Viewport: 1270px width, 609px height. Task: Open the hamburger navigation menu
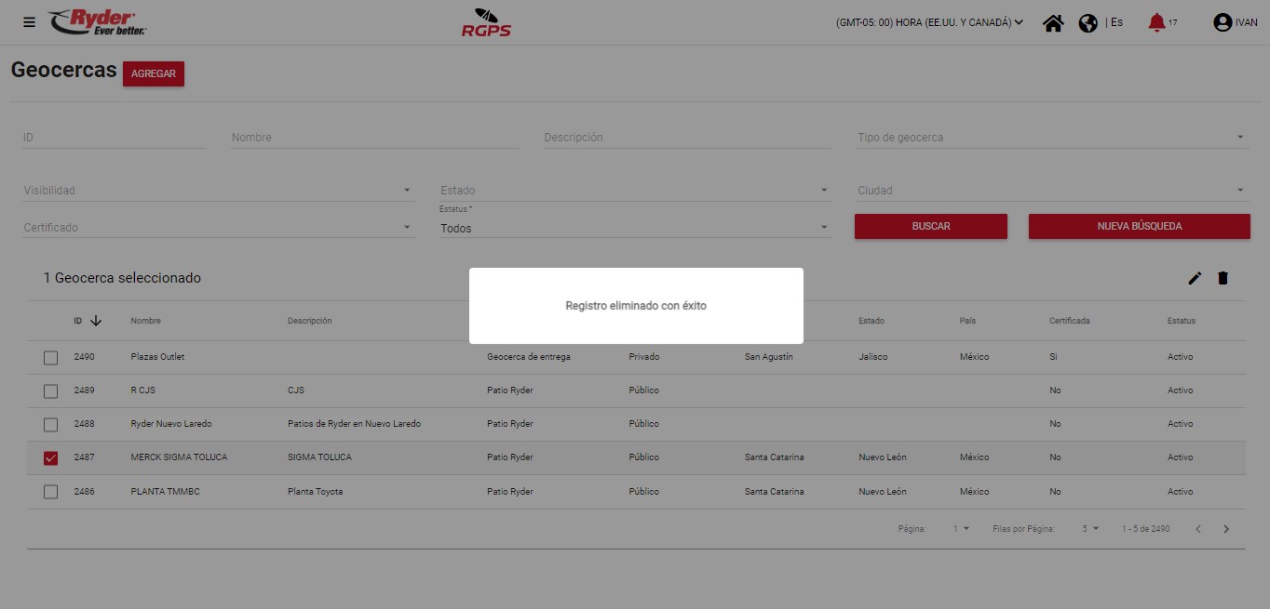point(29,22)
